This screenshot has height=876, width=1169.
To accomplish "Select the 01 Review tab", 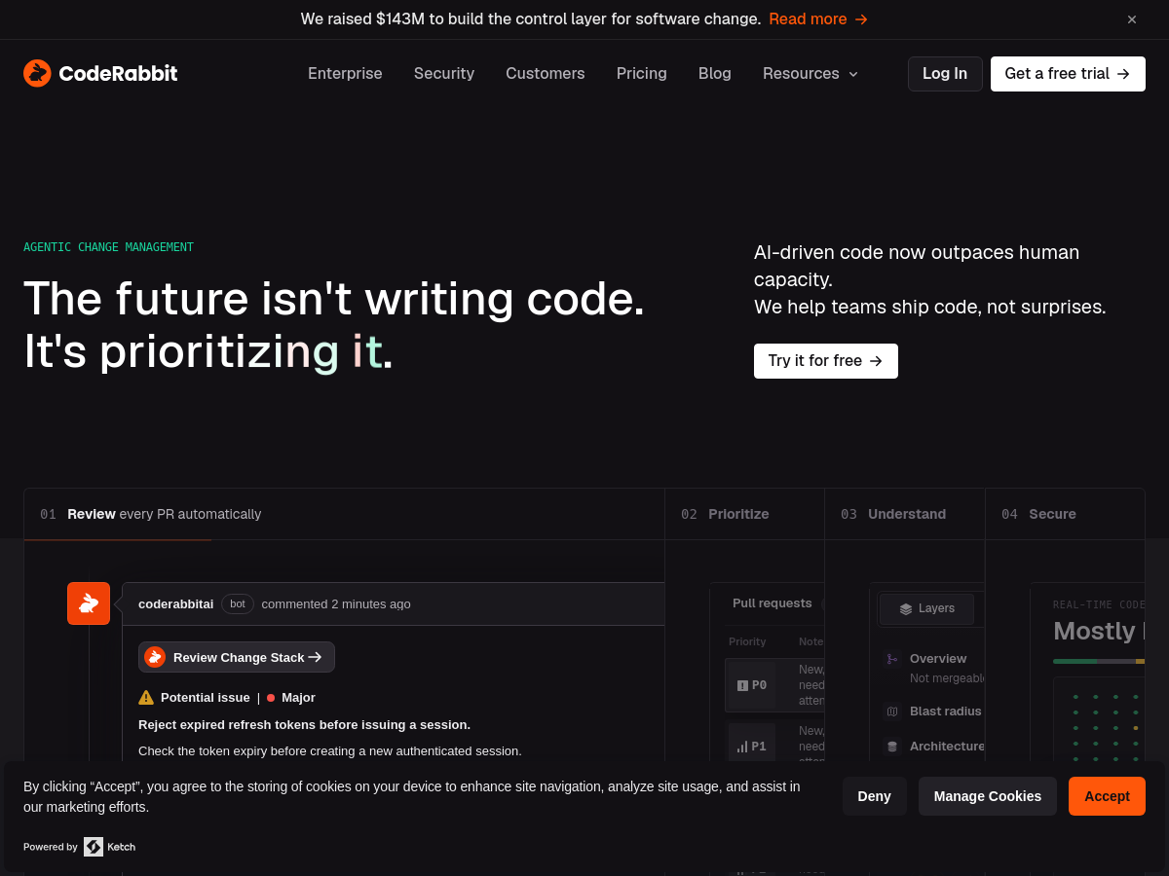I will point(345,514).
